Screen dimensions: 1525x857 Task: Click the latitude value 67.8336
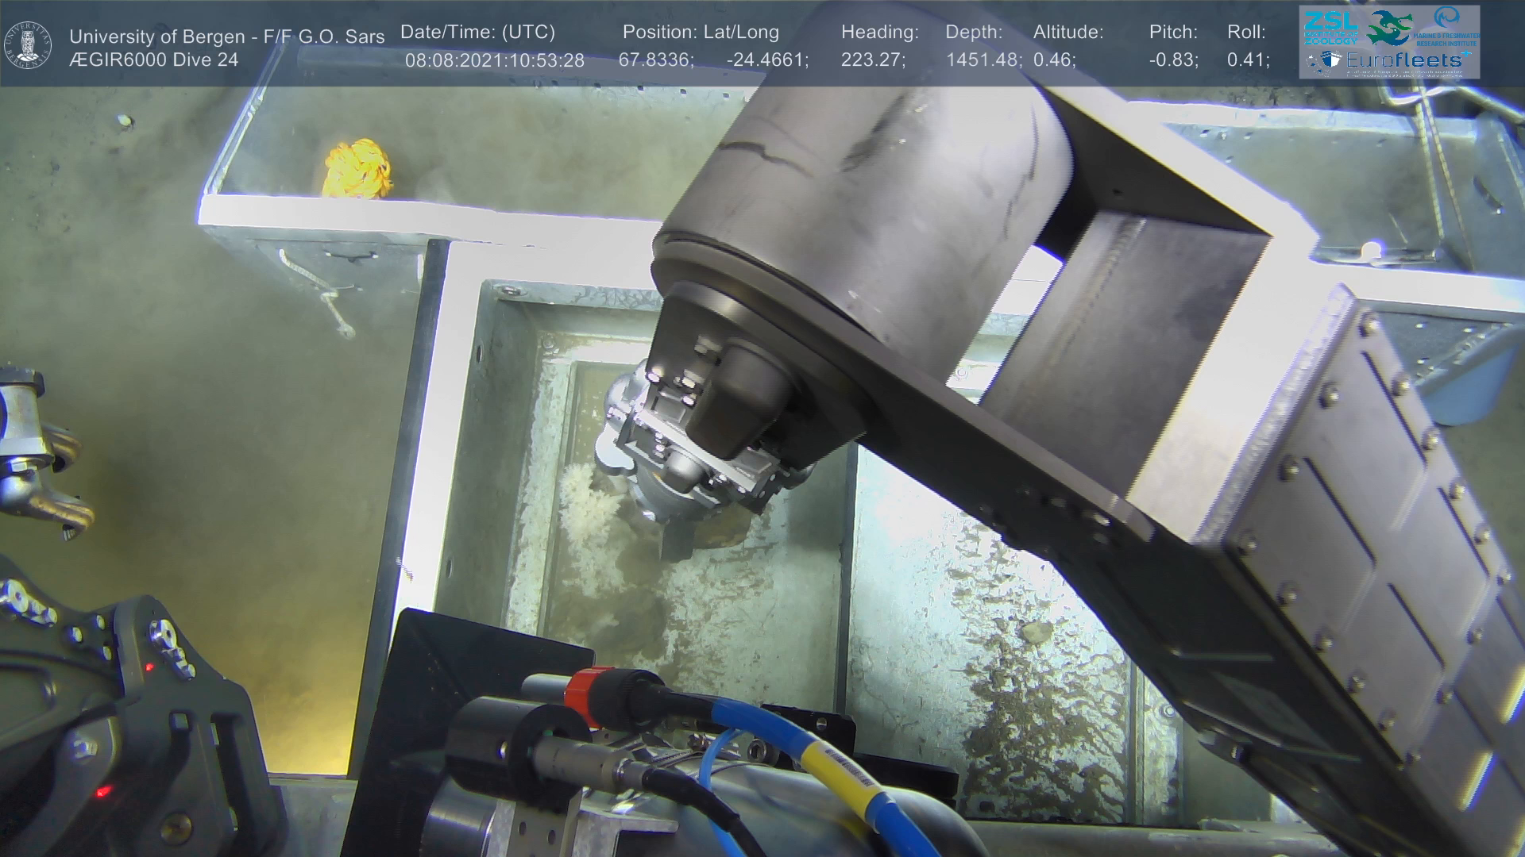pyautogui.click(x=656, y=60)
